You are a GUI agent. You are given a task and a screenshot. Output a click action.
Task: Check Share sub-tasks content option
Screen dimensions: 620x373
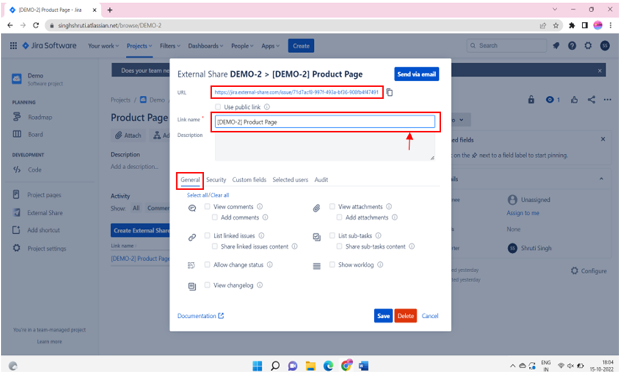pyautogui.click(x=339, y=246)
